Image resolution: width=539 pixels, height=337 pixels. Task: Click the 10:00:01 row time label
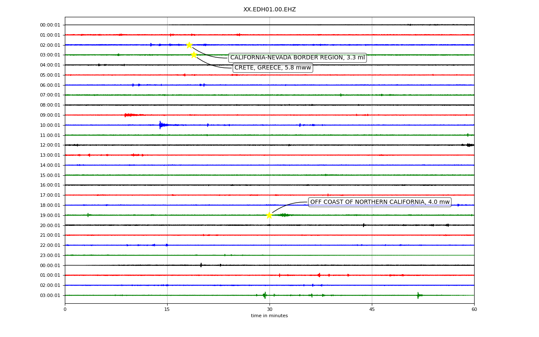[x=50, y=125]
